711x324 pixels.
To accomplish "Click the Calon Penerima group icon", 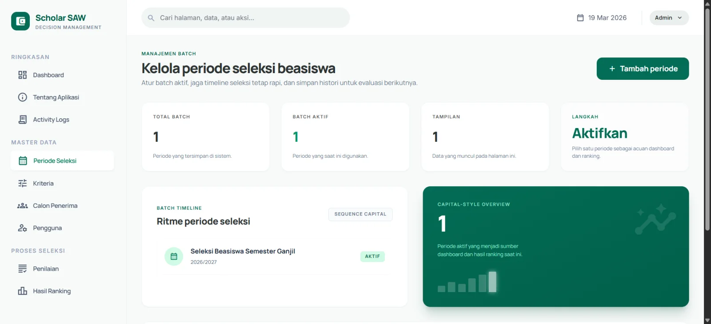I will click(22, 206).
